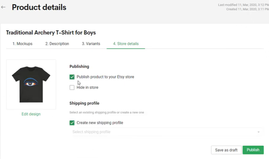Click the Product details page heading
Screen dimensions: 269x159
coord(39,7)
